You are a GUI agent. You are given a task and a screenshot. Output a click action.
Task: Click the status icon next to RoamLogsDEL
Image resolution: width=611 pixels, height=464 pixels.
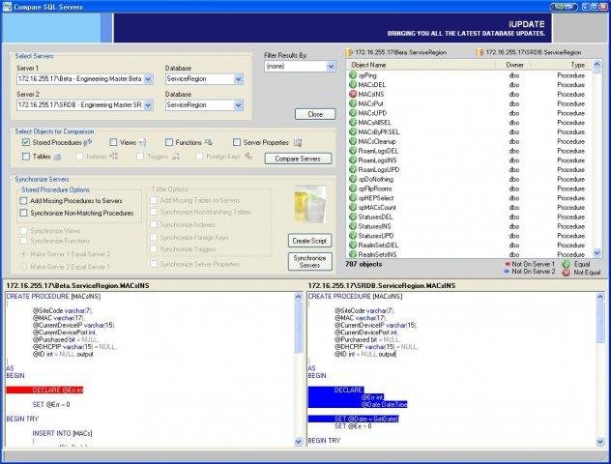pyautogui.click(x=353, y=151)
